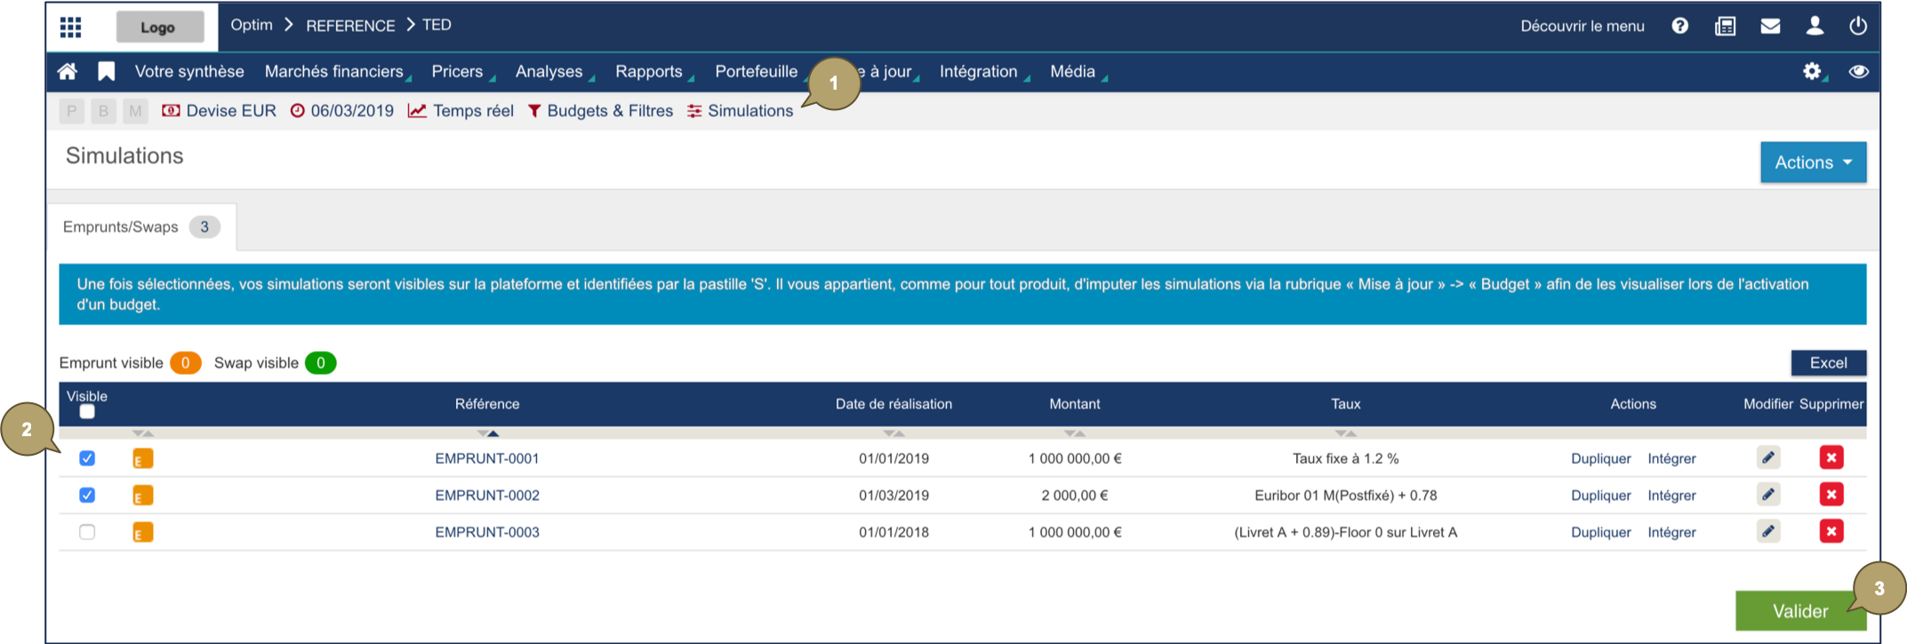Viewport: 1907px width, 644px height.
Task: Check visibility for EMPRUNT-0003
Action: tap(87, 532)
